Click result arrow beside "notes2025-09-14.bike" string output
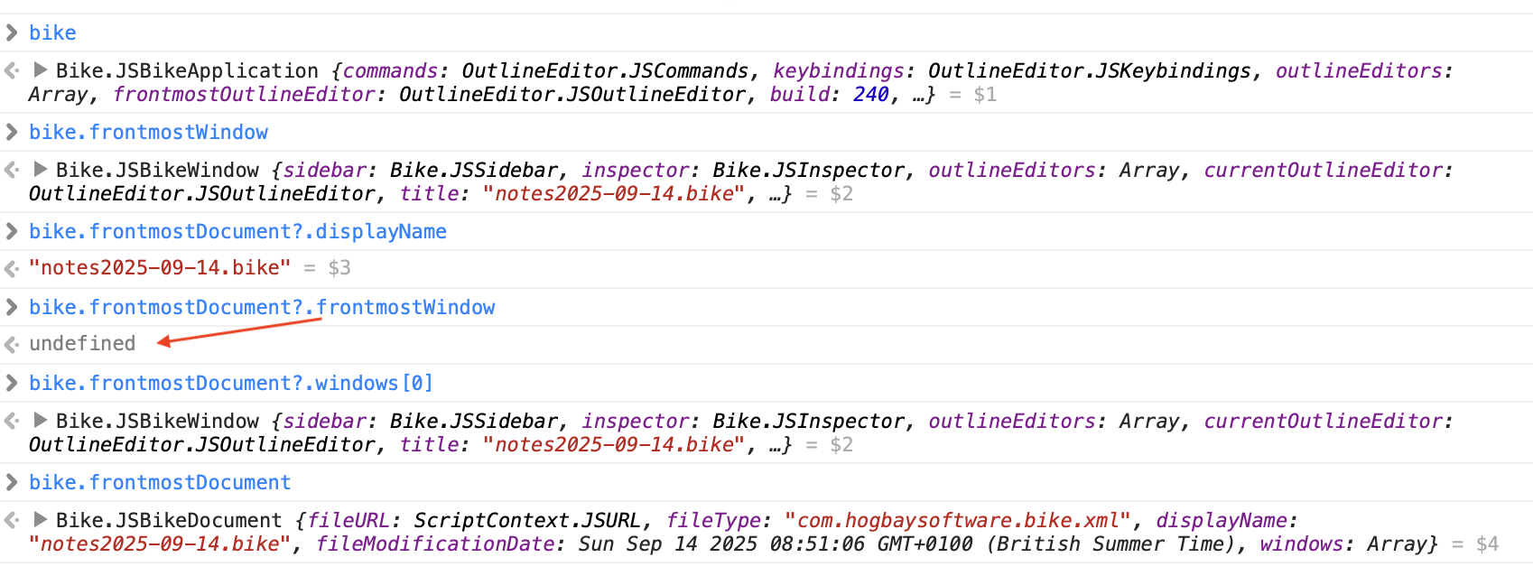 click(x=12, y=268)
